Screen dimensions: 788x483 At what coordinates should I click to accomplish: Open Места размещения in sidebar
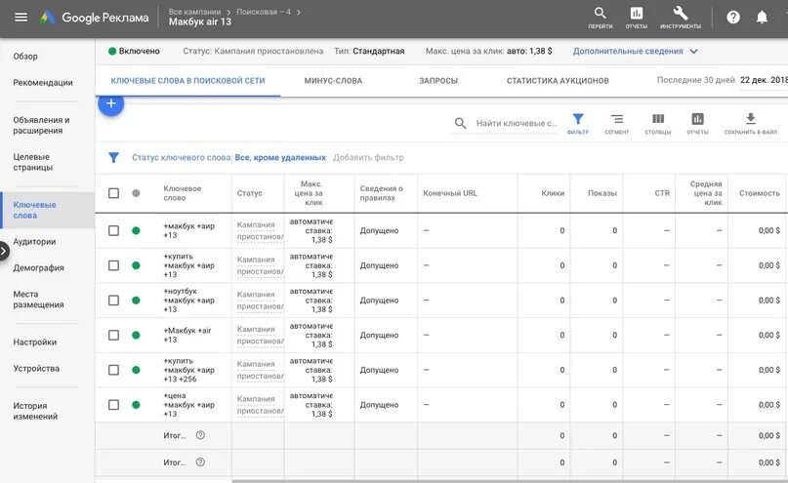(38, 300)
